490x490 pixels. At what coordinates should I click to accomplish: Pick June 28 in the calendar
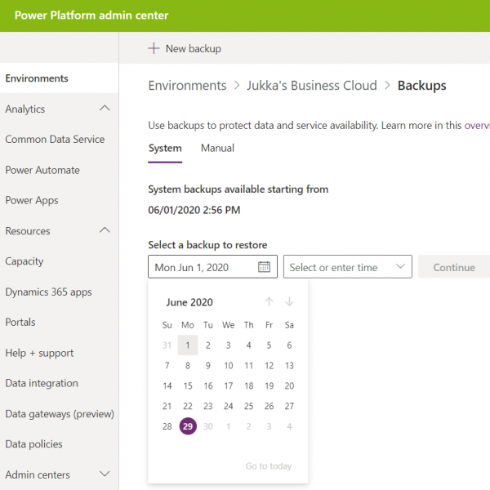(x=167, y=426)
